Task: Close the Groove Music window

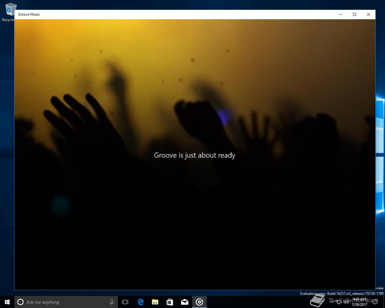Action: tap(368, 14)
